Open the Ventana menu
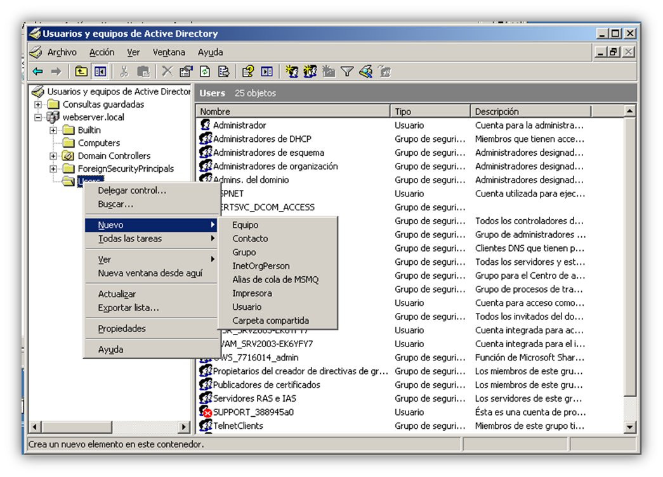This screenshot has width=663, height=477. point(169,53)
